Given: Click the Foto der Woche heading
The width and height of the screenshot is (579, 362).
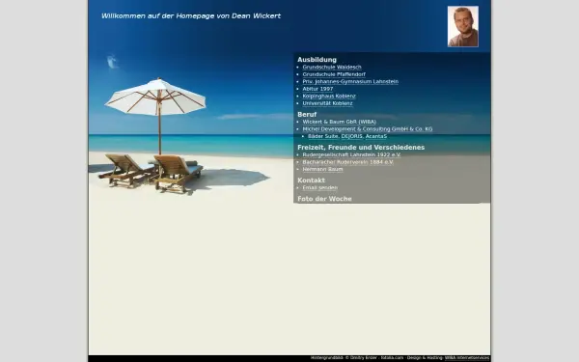Looking at the screenshot, I should tap(324, 199).
